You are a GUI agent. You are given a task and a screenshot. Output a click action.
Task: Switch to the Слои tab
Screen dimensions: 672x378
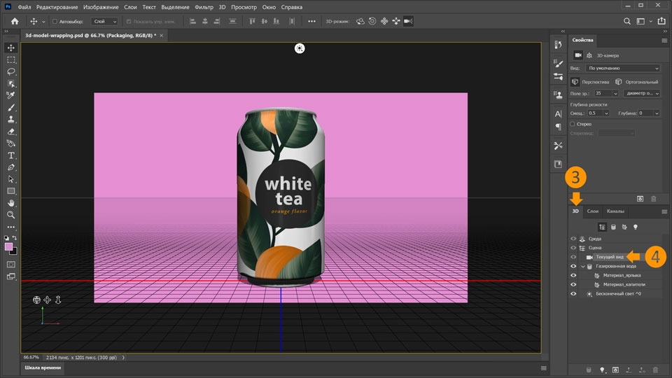point(592,211)
